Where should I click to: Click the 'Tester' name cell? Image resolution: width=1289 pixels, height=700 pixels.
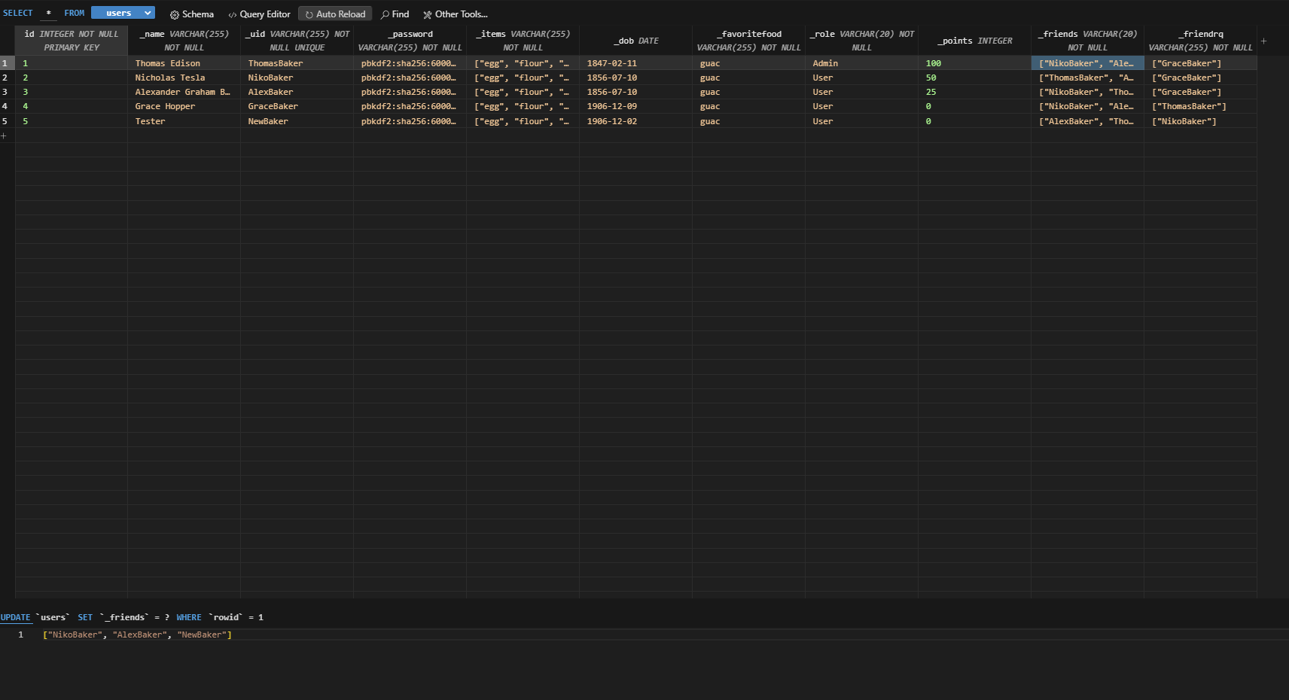tap(184, 121)
